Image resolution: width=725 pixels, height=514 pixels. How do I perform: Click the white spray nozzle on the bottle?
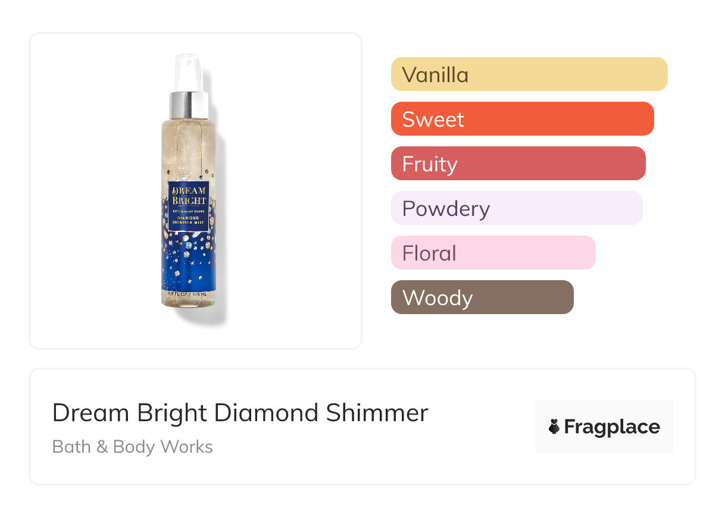[189, 72]
